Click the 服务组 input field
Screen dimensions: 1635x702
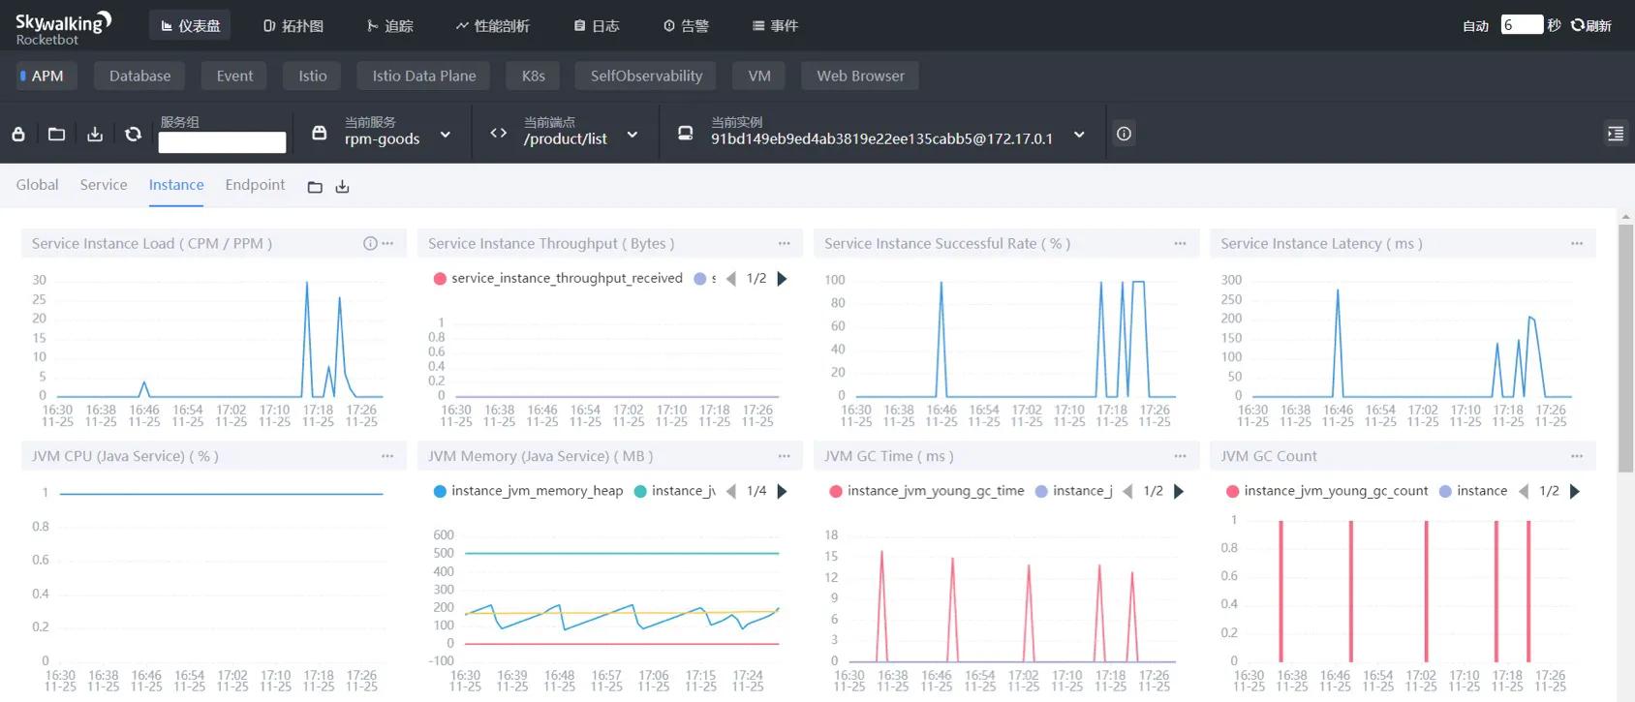(222, 142)
